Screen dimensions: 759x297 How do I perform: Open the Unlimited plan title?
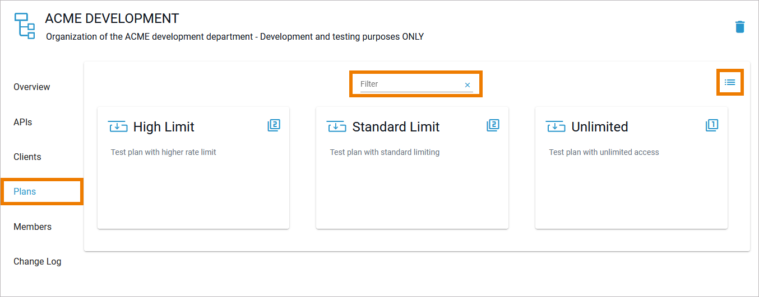click(x=599, y=127)
